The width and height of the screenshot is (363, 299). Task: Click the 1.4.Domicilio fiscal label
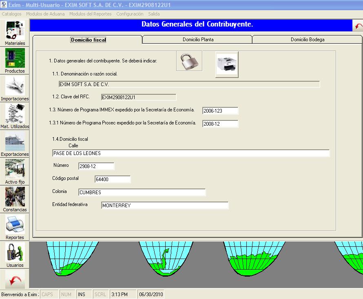(x=70, y=139)
